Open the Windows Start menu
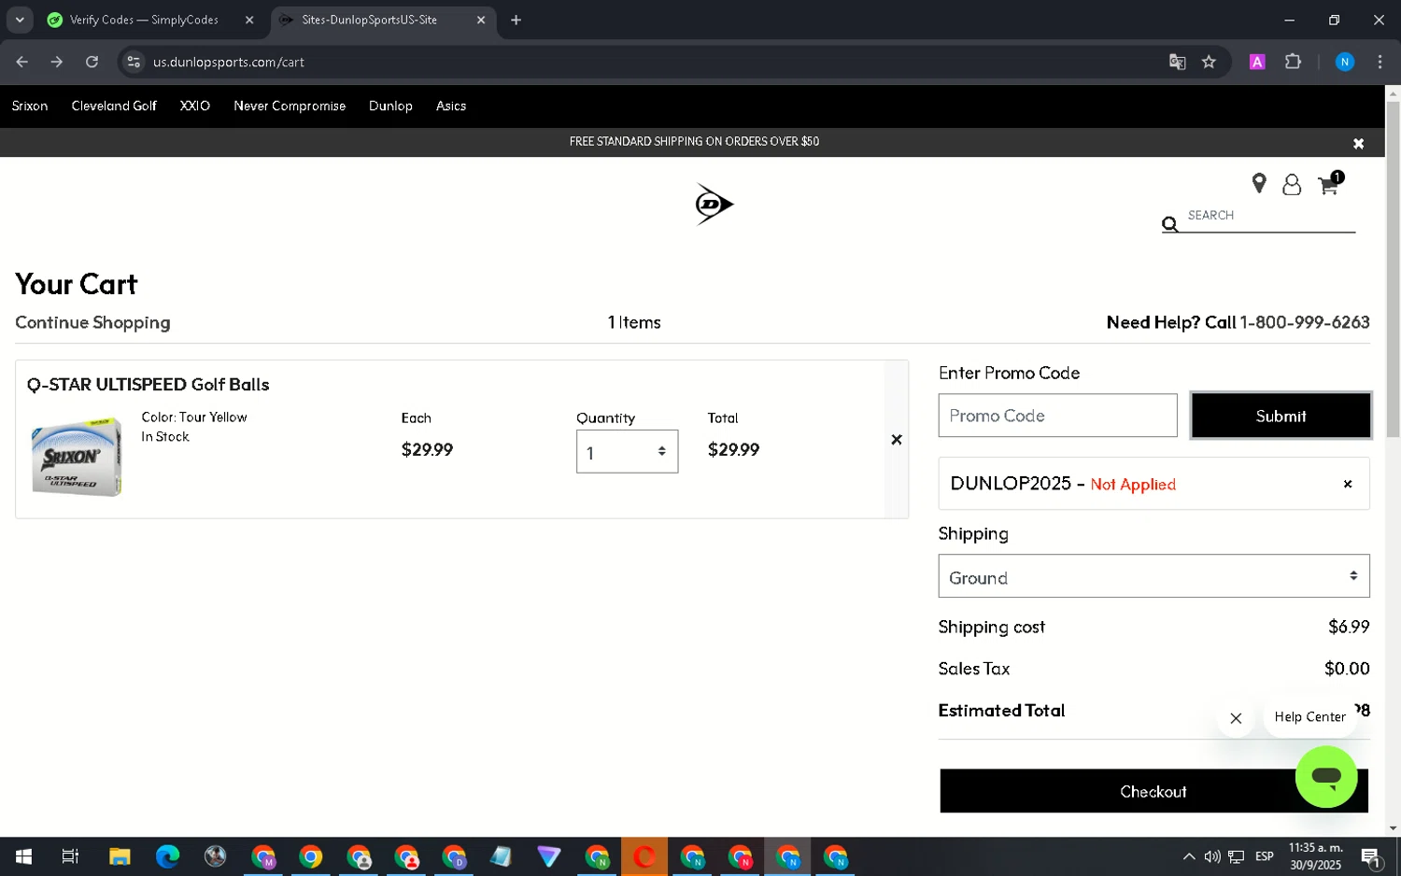Image resolution: width=1401 pixels, height=876 pixels. (x=23, y=856)
